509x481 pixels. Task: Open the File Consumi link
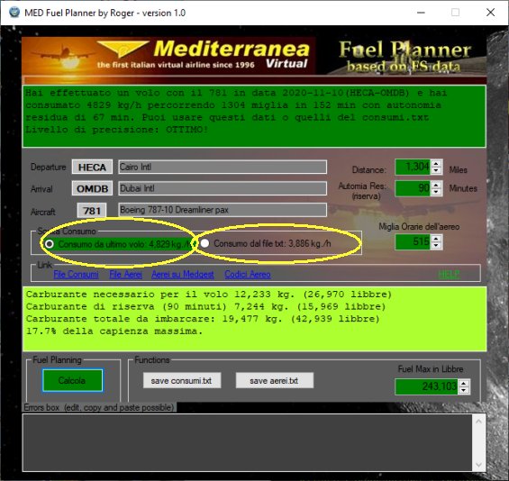coord(76,275)
